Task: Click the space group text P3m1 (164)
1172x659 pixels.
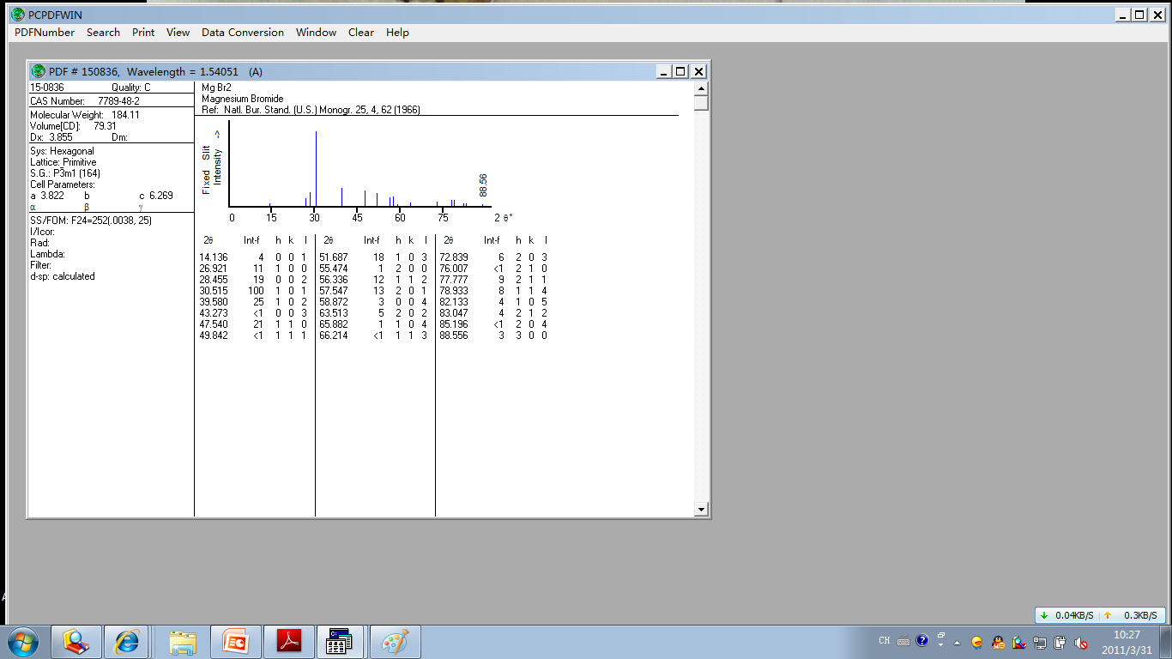Action: [x=76, y=173]
